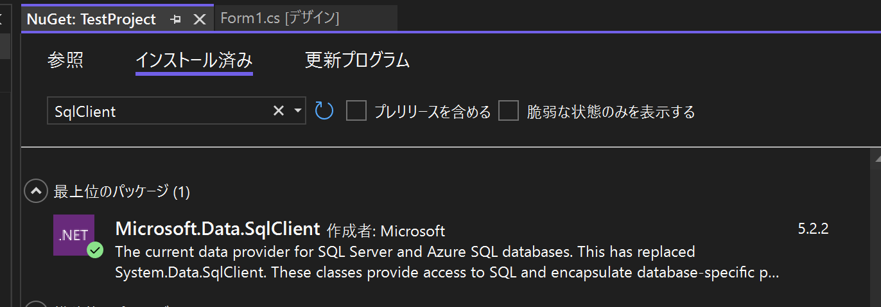Clear the SqlClient search text
Viewport: 881px width, 307px height.
(279, 111)
